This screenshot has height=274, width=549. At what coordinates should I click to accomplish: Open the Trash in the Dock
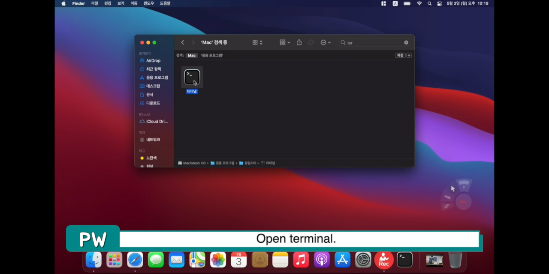click(455, 259)
